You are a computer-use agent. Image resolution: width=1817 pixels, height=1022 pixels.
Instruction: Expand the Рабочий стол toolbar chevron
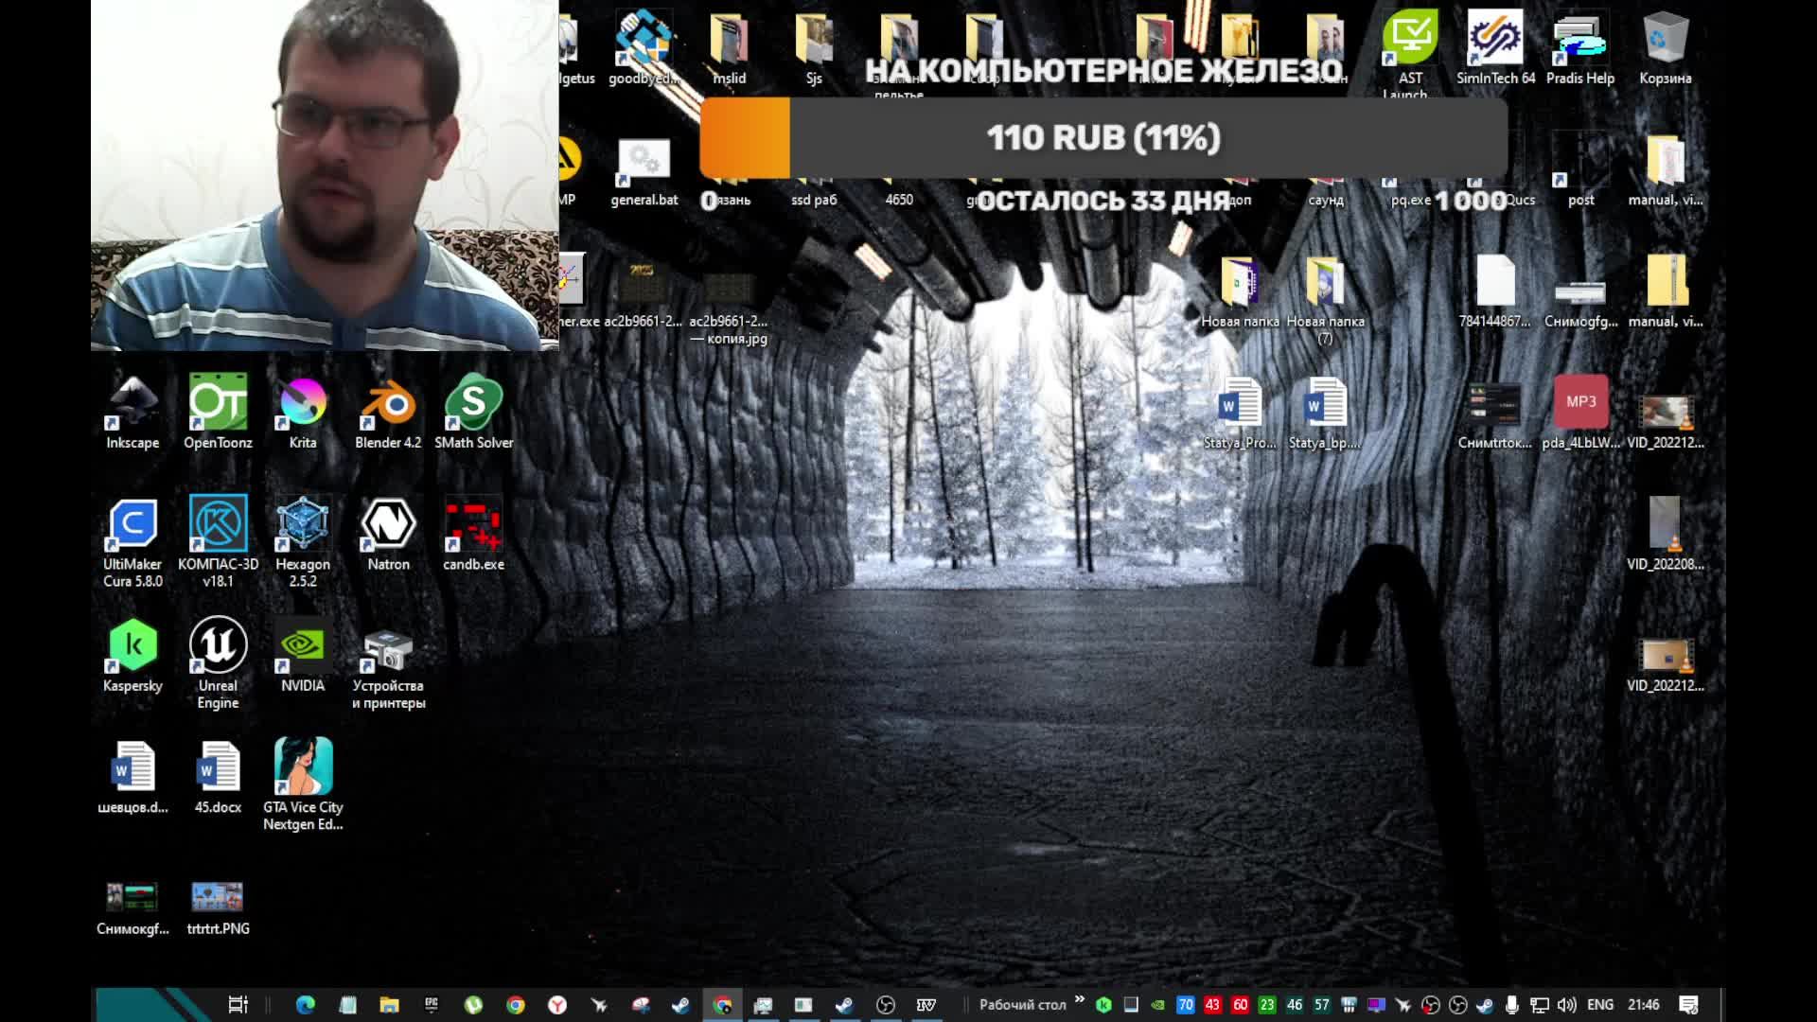(x=1080, y=1000)
